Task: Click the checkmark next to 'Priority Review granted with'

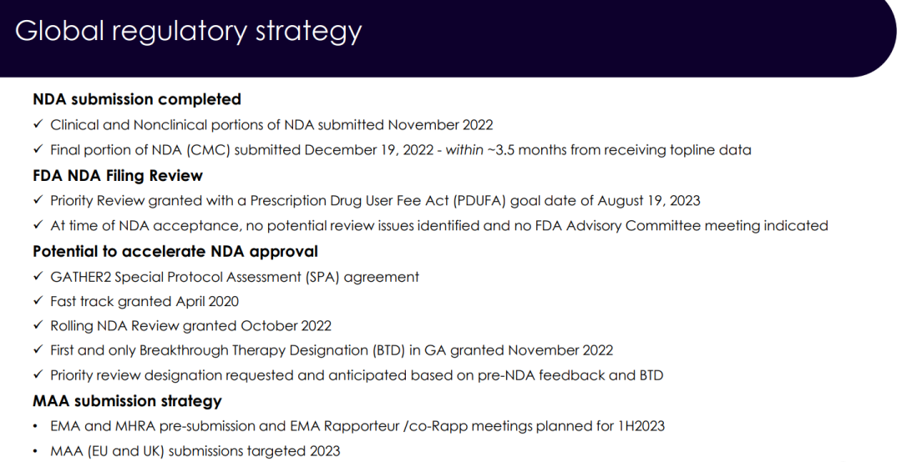Action: (x=38, y=200)
